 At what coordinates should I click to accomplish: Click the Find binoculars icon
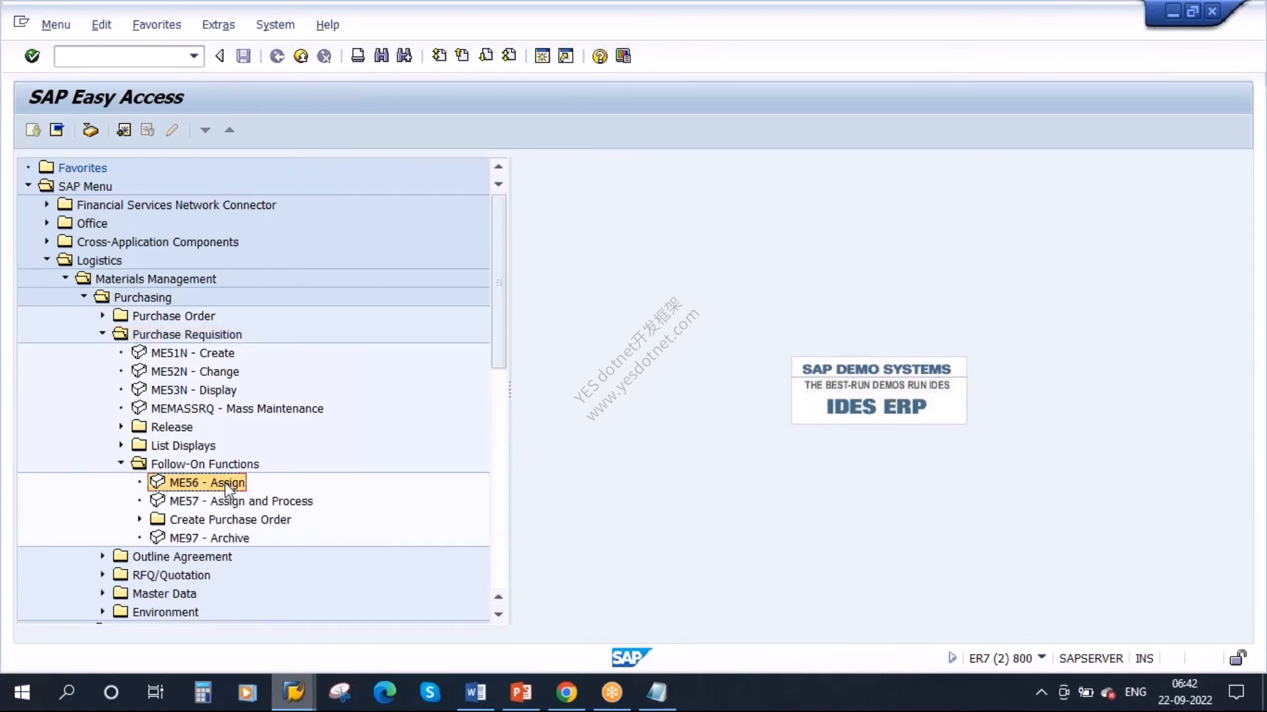coord(381,56)
